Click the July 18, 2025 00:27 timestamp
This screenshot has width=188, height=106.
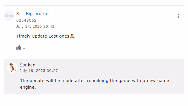(x=39, y=71)
